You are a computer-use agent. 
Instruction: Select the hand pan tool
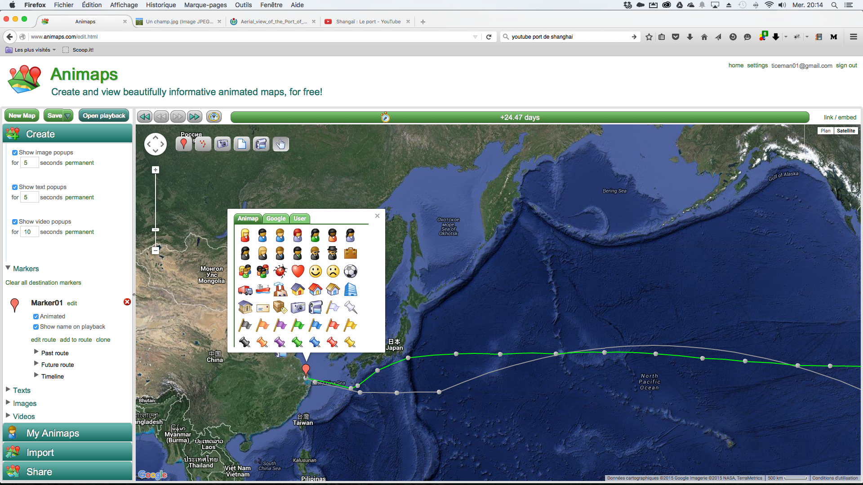(x=280, y=144)
